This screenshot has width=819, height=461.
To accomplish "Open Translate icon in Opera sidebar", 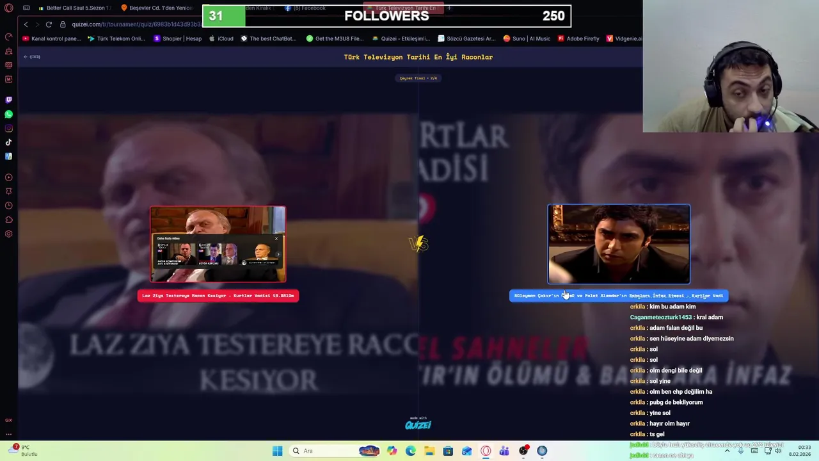I will (x=8, y=156).
